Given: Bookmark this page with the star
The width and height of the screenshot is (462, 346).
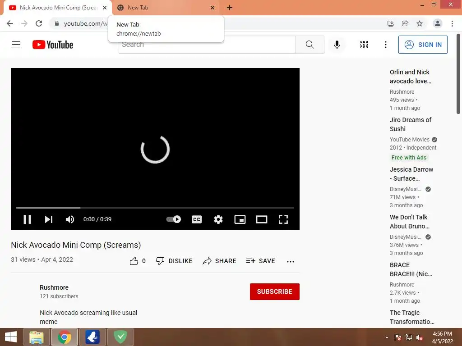Looking at the screenshot, I should pyautogui.click(x=420, y=23).
